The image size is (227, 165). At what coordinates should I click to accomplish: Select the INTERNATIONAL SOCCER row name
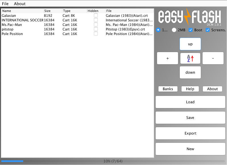pos(22,20)
